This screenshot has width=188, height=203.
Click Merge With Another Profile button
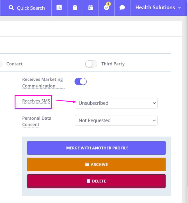(96, 148)
